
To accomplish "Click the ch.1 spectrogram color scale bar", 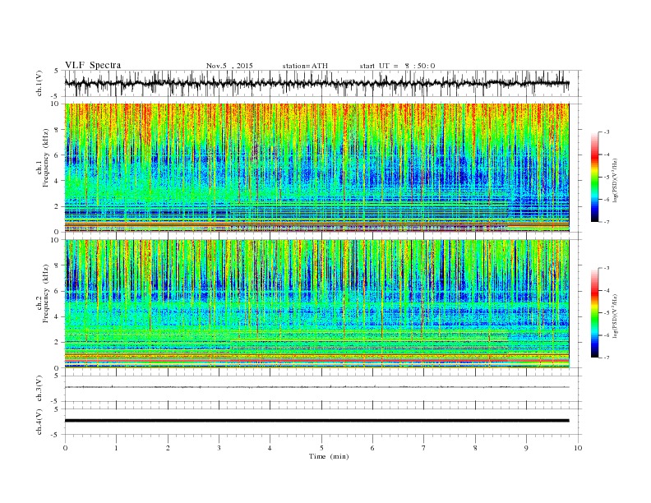I will pos(594,177).
